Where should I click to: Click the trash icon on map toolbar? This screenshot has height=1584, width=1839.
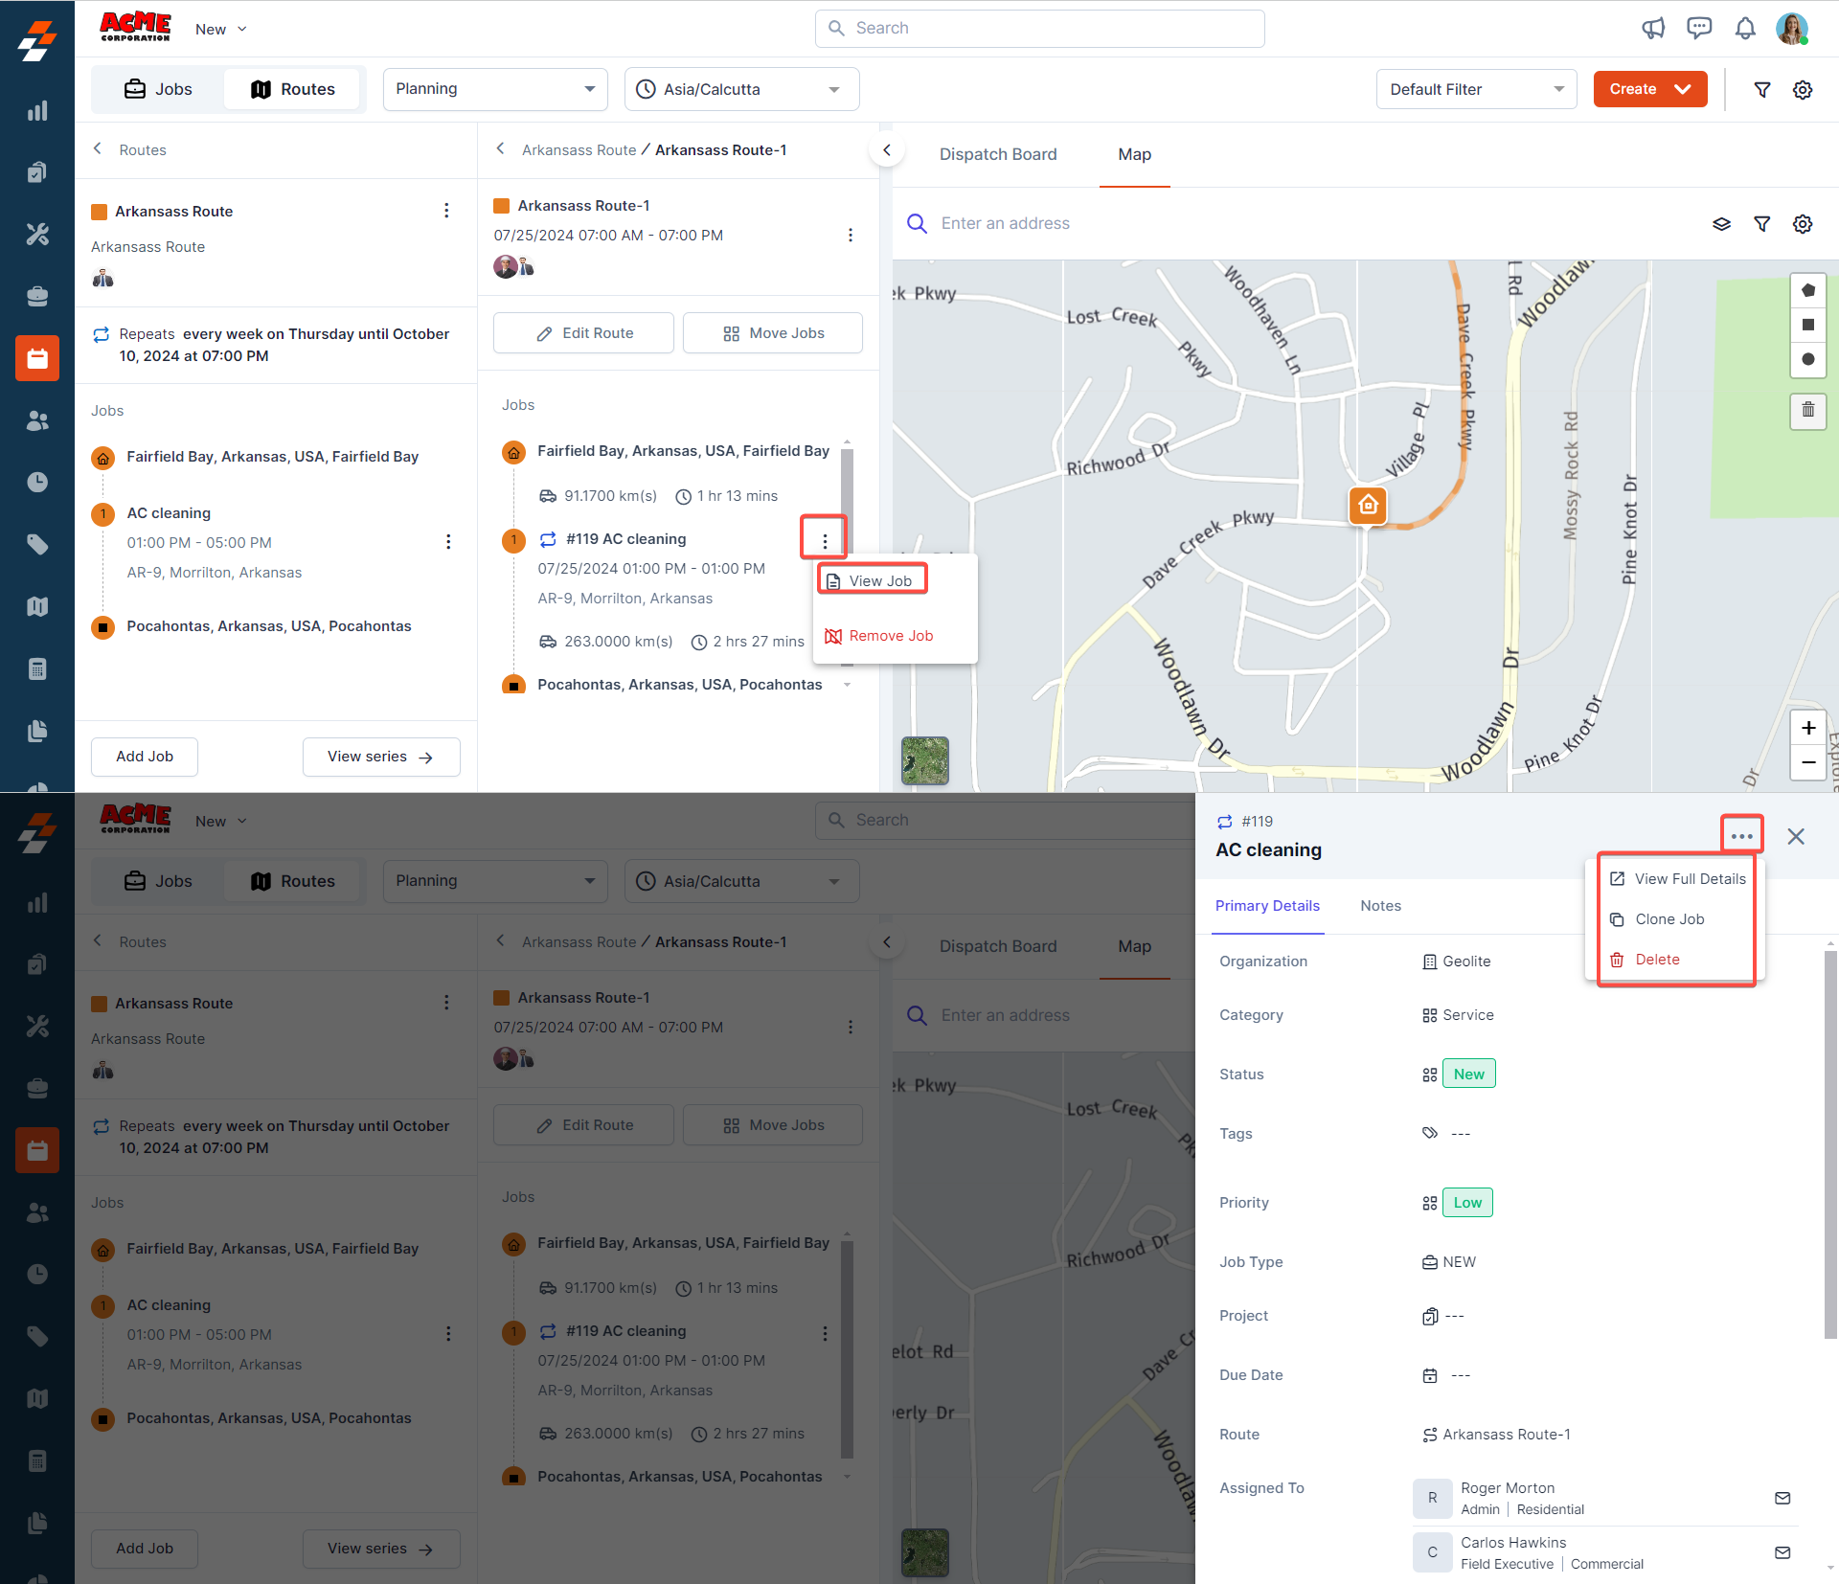(x=1807, y=410)
